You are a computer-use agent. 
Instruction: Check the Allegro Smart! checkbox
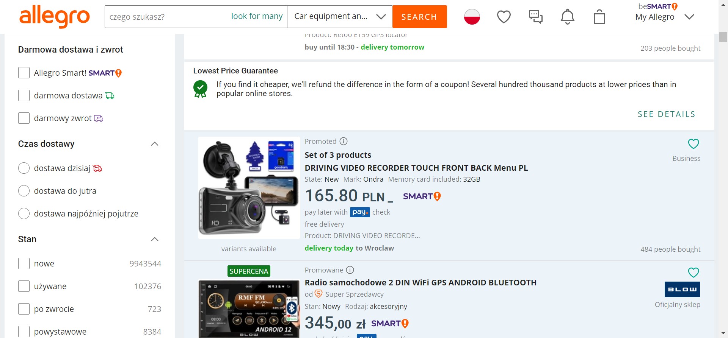[x=24, y=73]
